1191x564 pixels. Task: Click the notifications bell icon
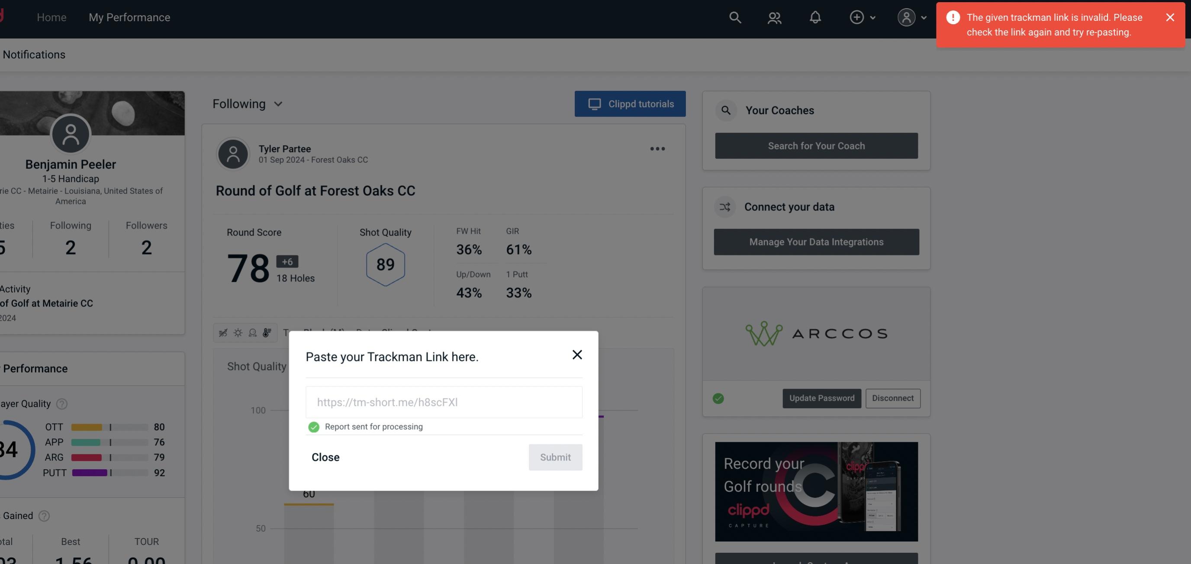pos(815,17)
